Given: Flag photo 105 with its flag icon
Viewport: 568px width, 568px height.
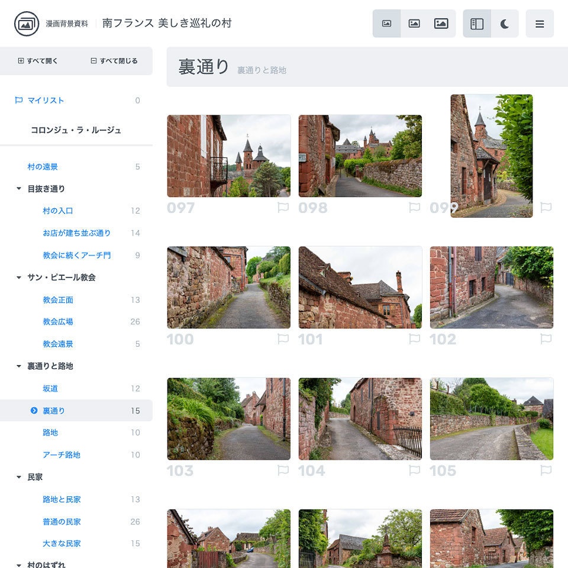Looking at the screenshot, I should pyautogui.click(x=547, y=470).
